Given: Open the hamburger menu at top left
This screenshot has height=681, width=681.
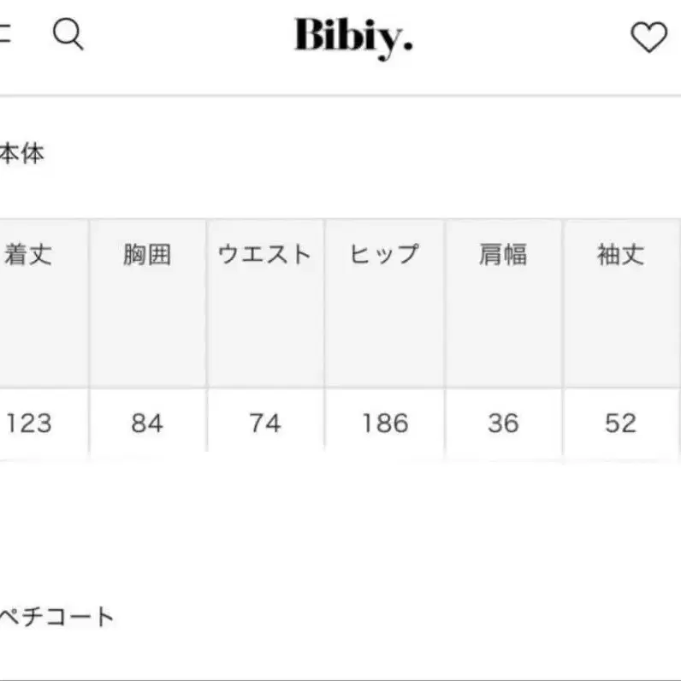Looking at the screenshot, I should [4, 36].
